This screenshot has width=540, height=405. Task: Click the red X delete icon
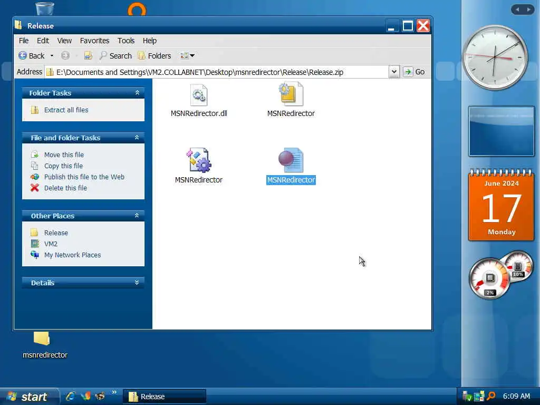(x=34, y=188)
